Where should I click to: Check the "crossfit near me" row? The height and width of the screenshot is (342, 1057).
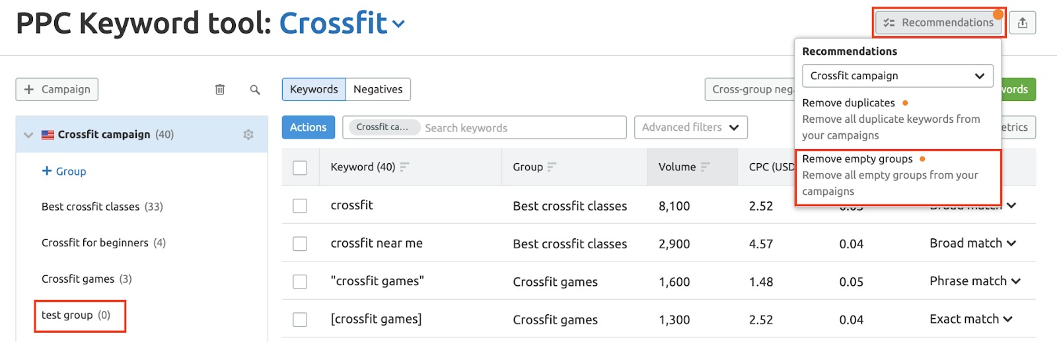300,244
